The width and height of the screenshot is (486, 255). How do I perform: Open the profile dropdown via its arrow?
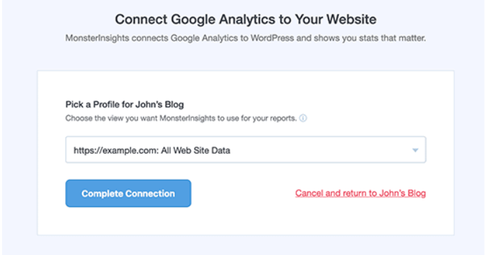415,150
